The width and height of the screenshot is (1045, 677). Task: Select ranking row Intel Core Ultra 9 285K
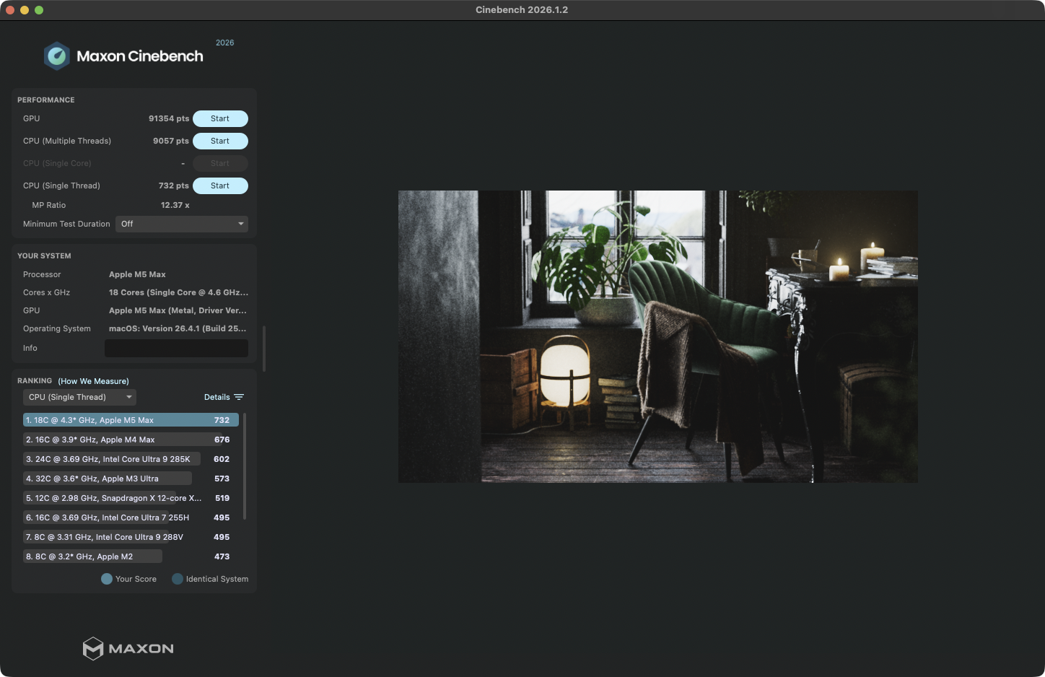[x=131, y=459]
